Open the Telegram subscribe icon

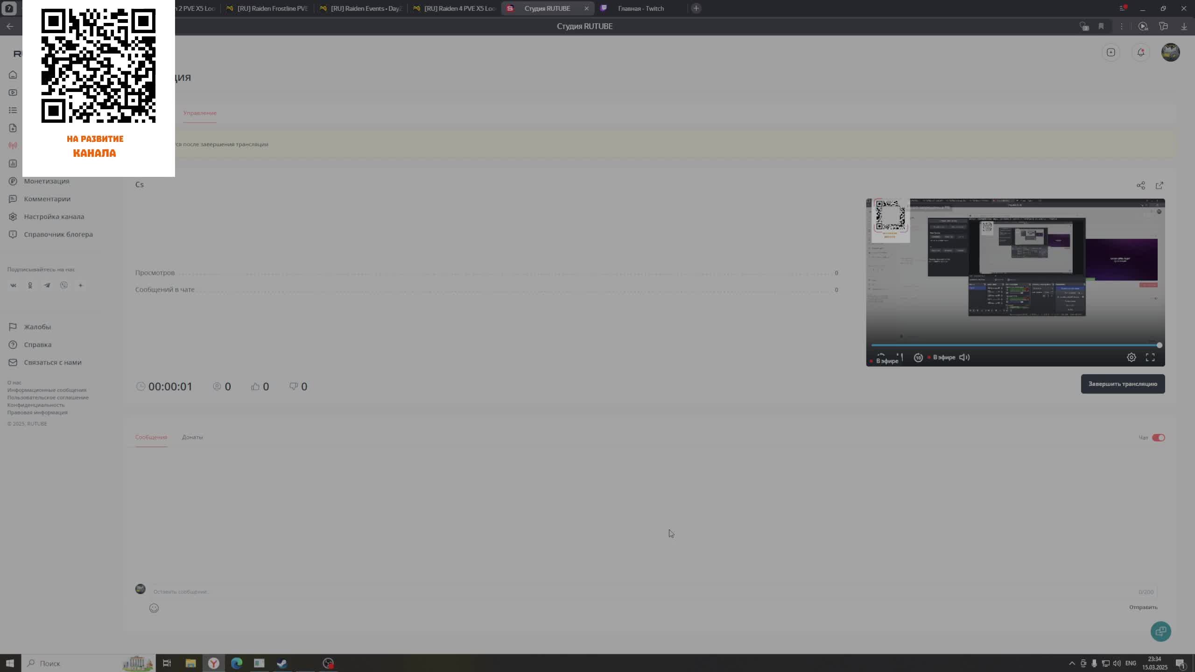(47, 285)
